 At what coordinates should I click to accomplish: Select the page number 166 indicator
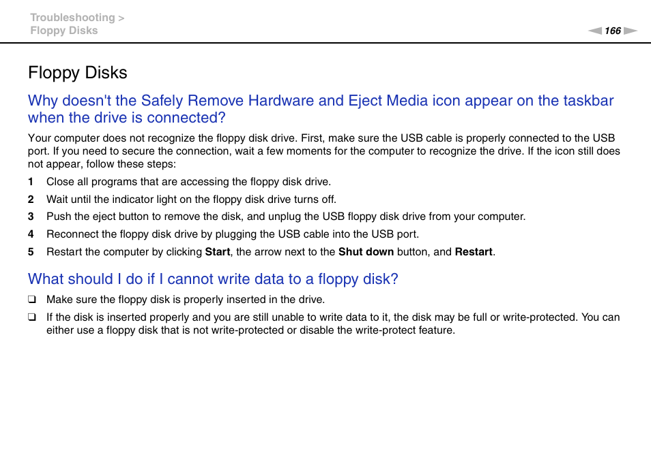coord(612,31)
